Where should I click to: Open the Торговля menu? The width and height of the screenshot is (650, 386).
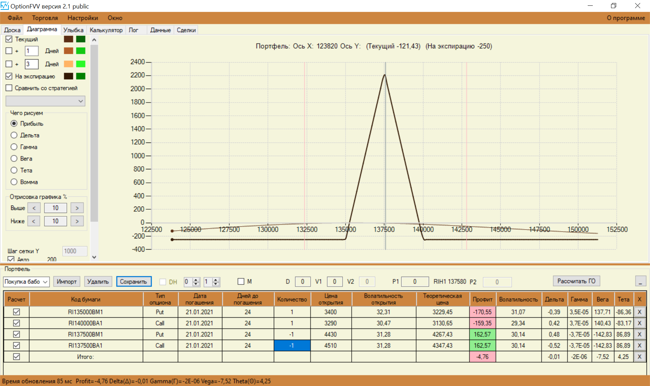pyautogui.click(x=45, y=18)
